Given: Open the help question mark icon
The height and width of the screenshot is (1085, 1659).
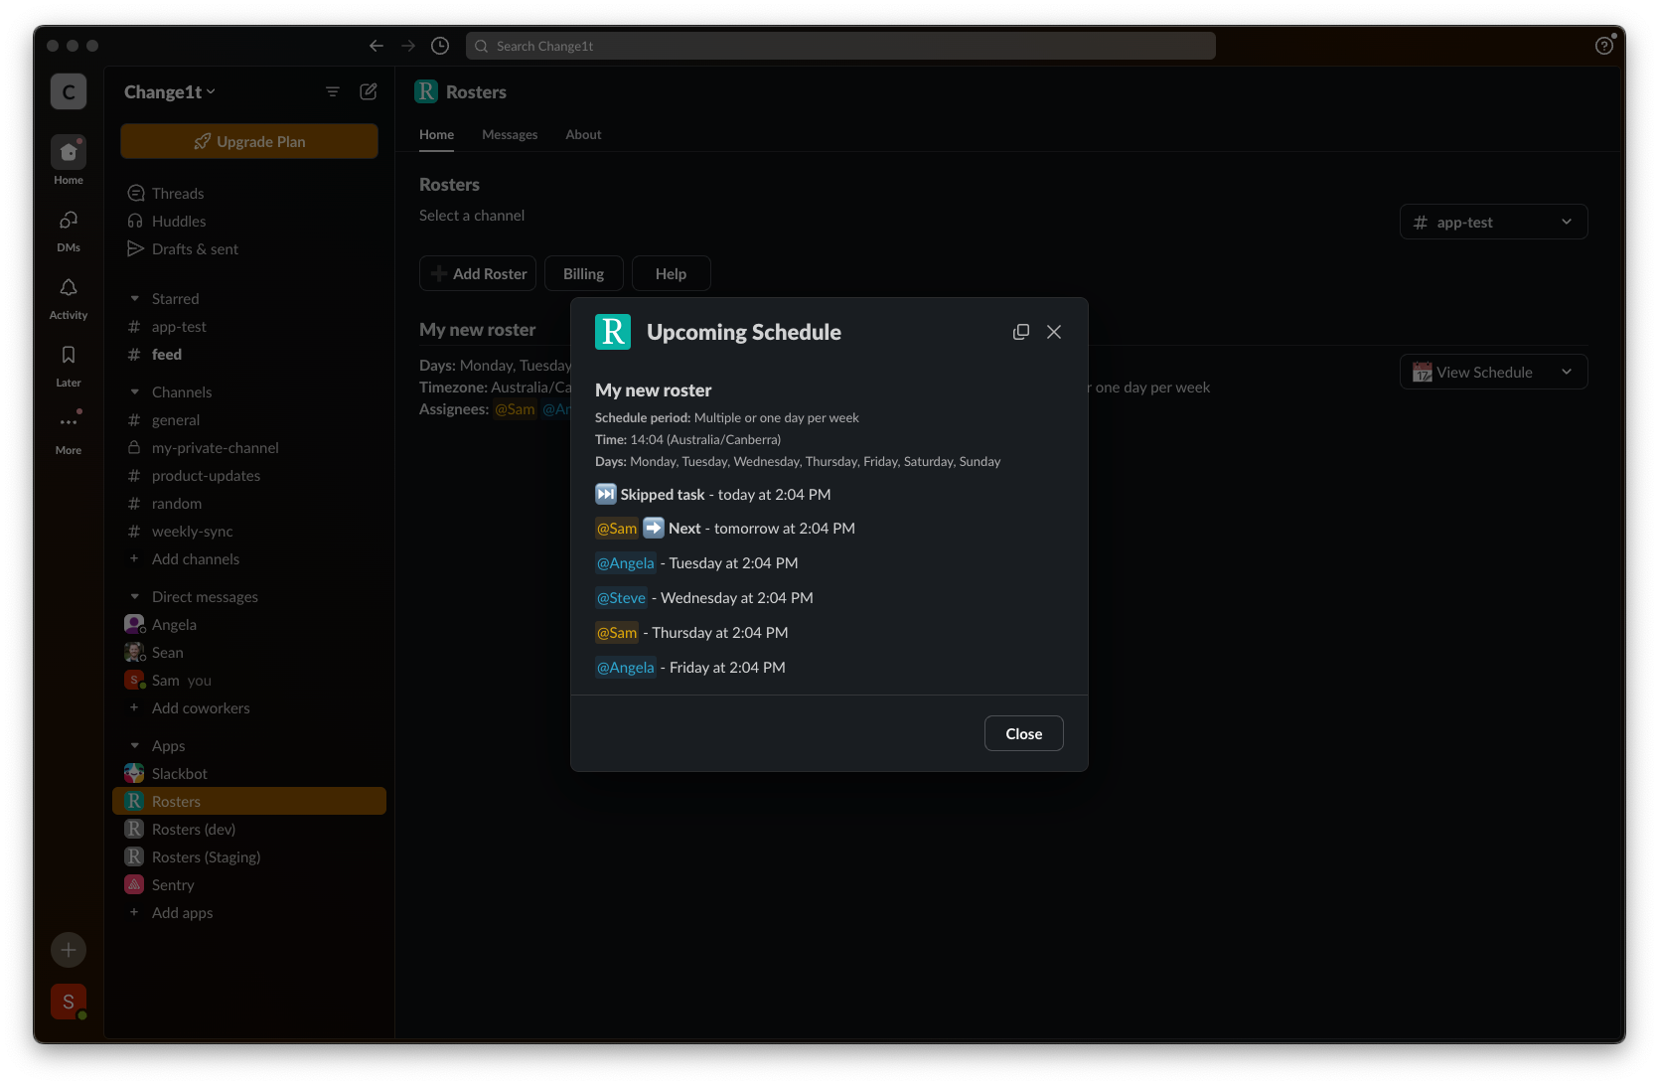Looking at the screenshot, I should [x=1604, y=46].
